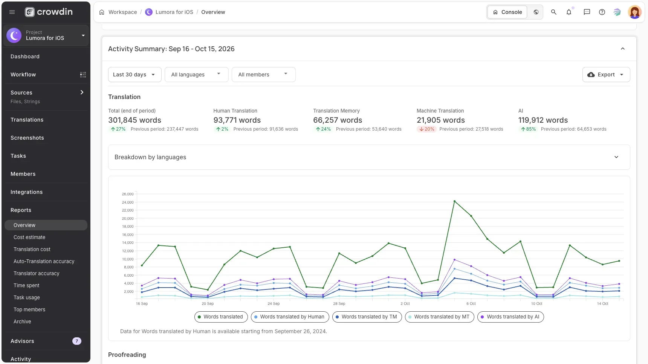Expand the Sources submenu chevron
This screenshot has height=364, width=648.
pyautogui.click(x=82, y=92)
